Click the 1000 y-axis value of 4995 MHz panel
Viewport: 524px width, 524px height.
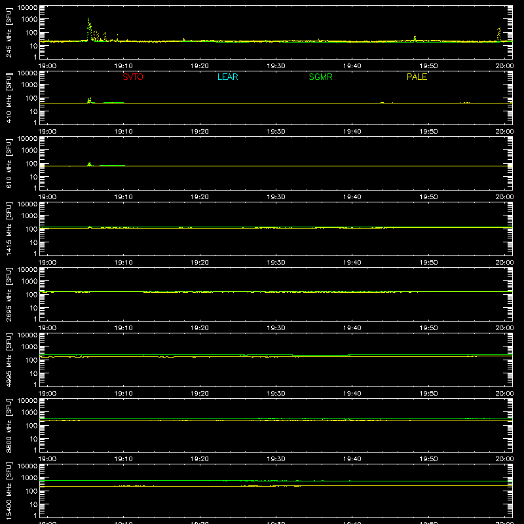[29, 347]
